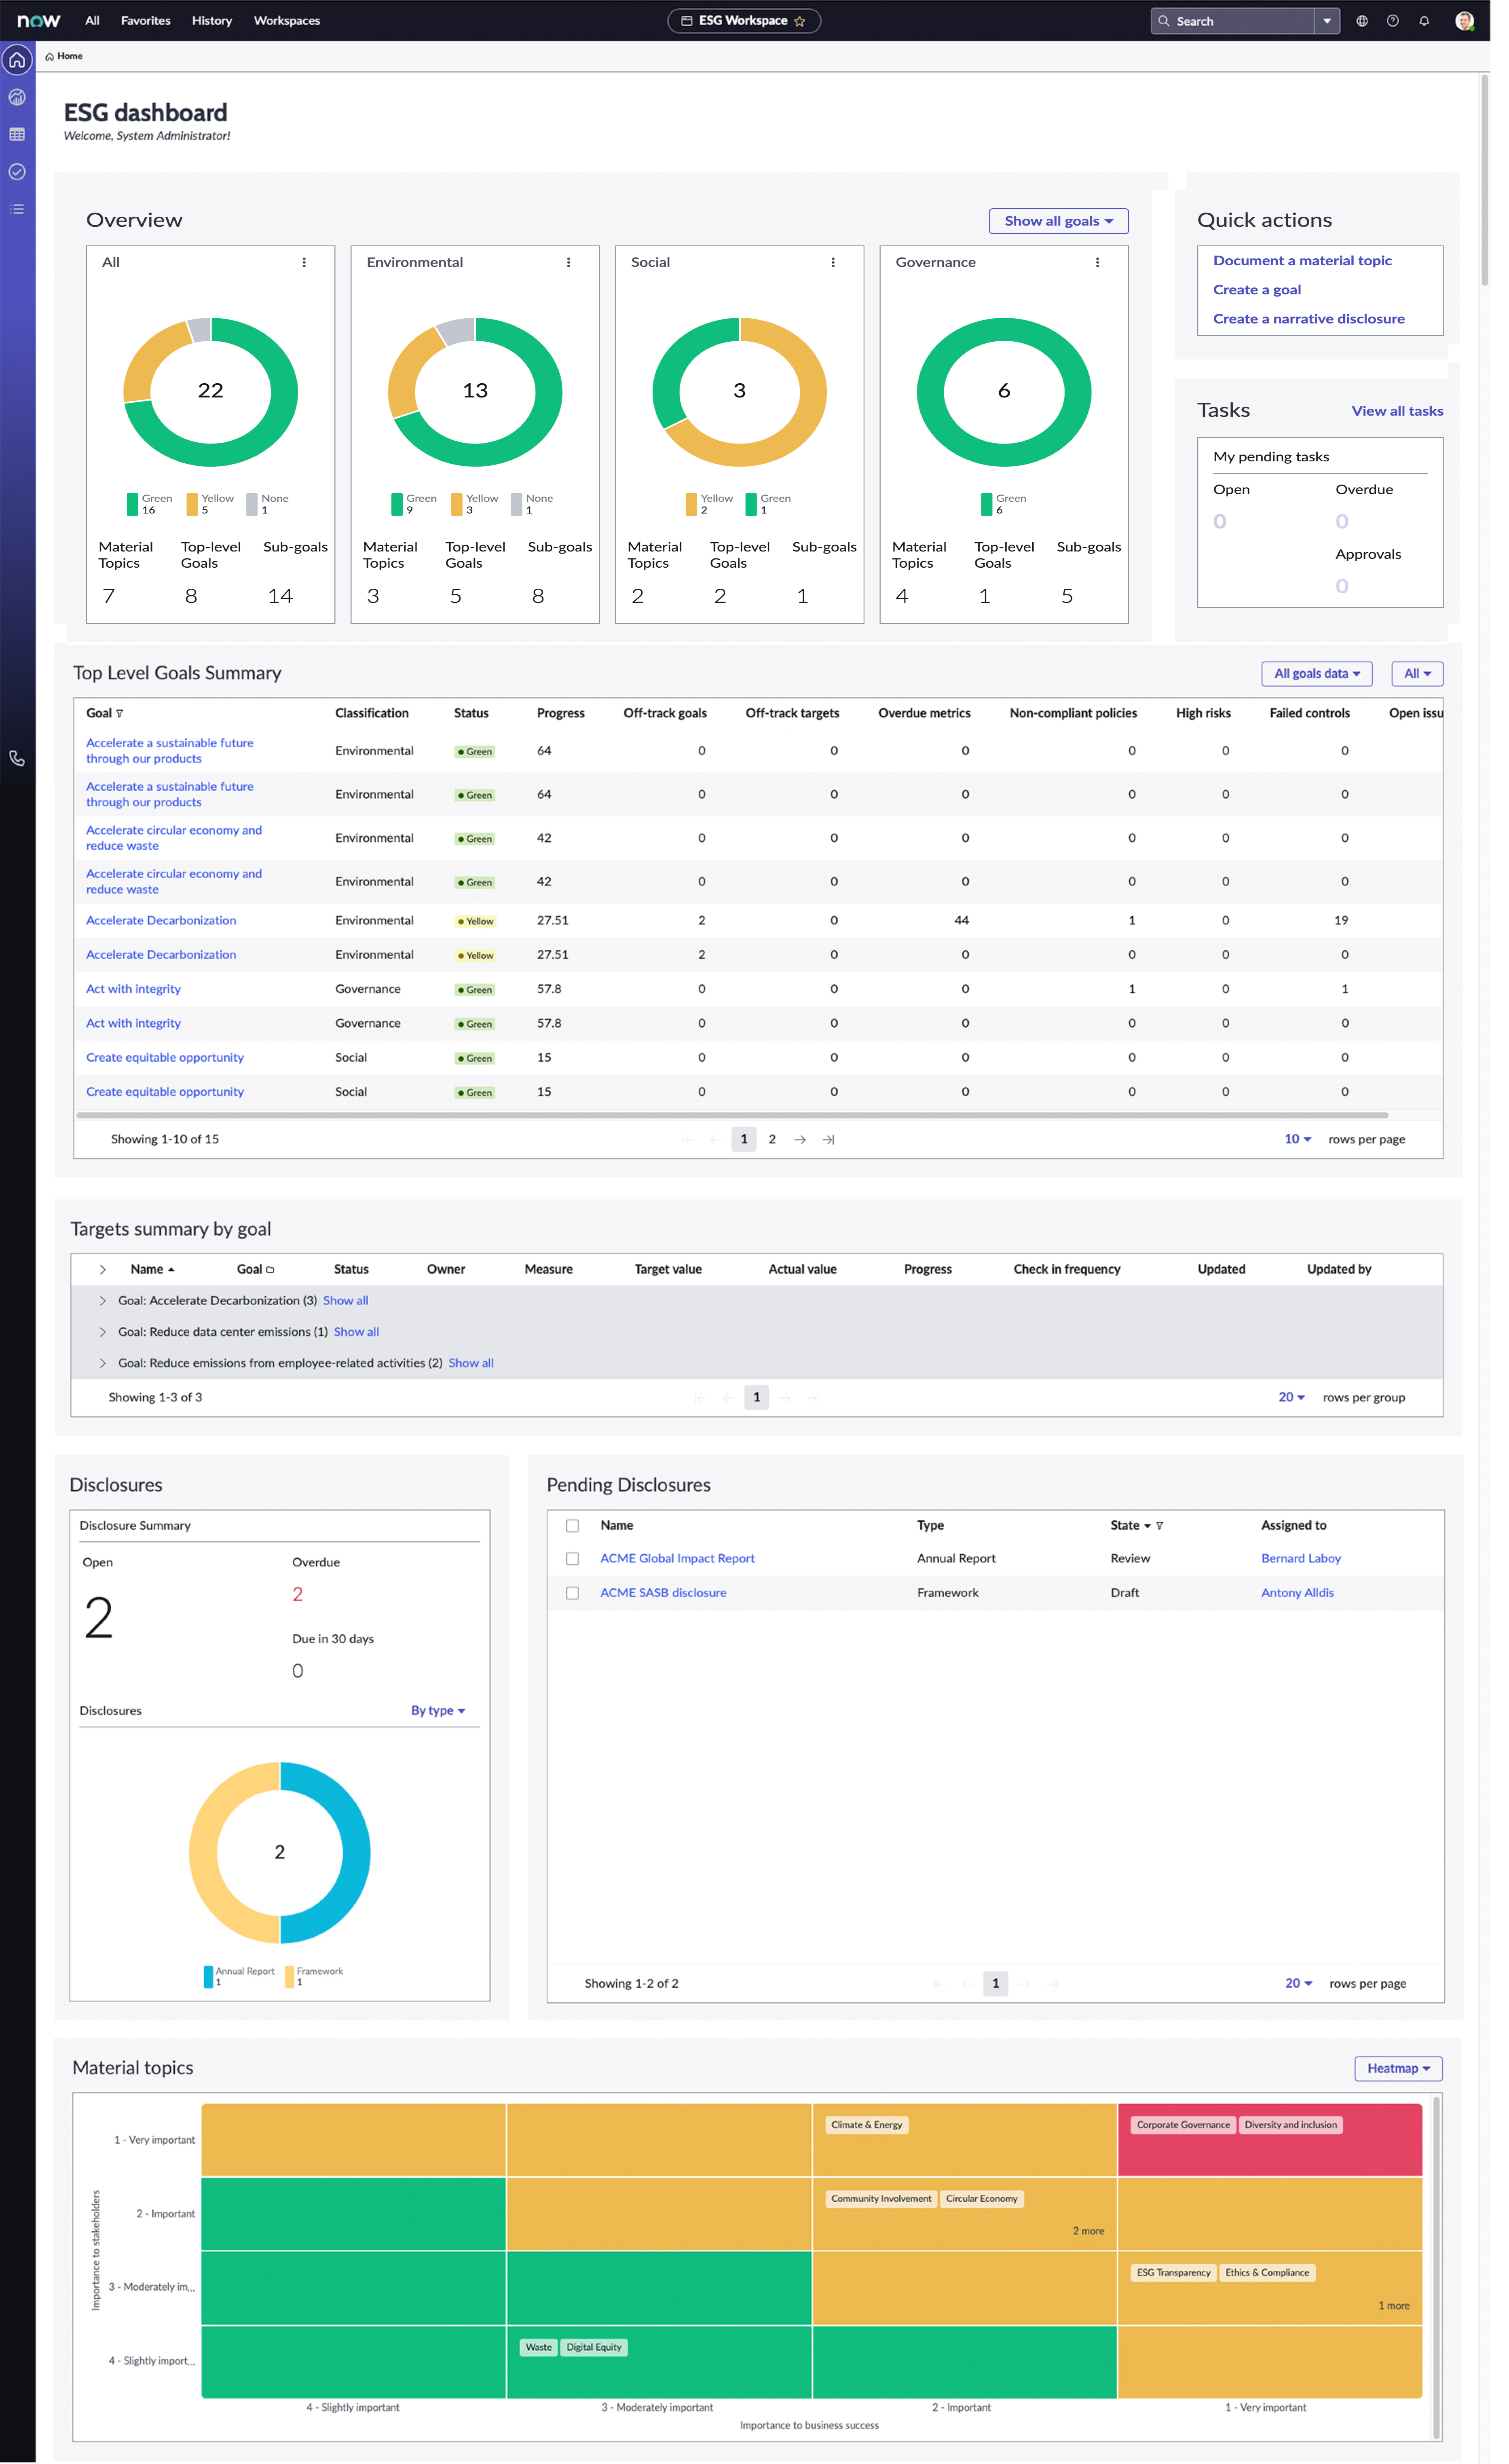The height and width of the screenshot is (2464, 1509).
Task: Expand the Reduce data center emissions group
Action: 103,1332
